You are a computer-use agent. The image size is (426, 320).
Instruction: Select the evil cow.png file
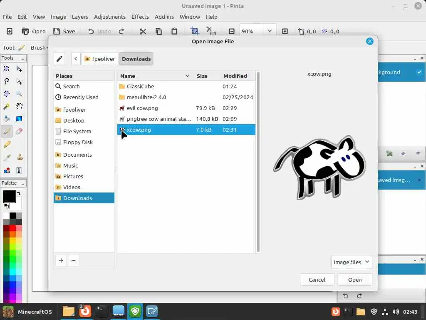coord(186,108)
